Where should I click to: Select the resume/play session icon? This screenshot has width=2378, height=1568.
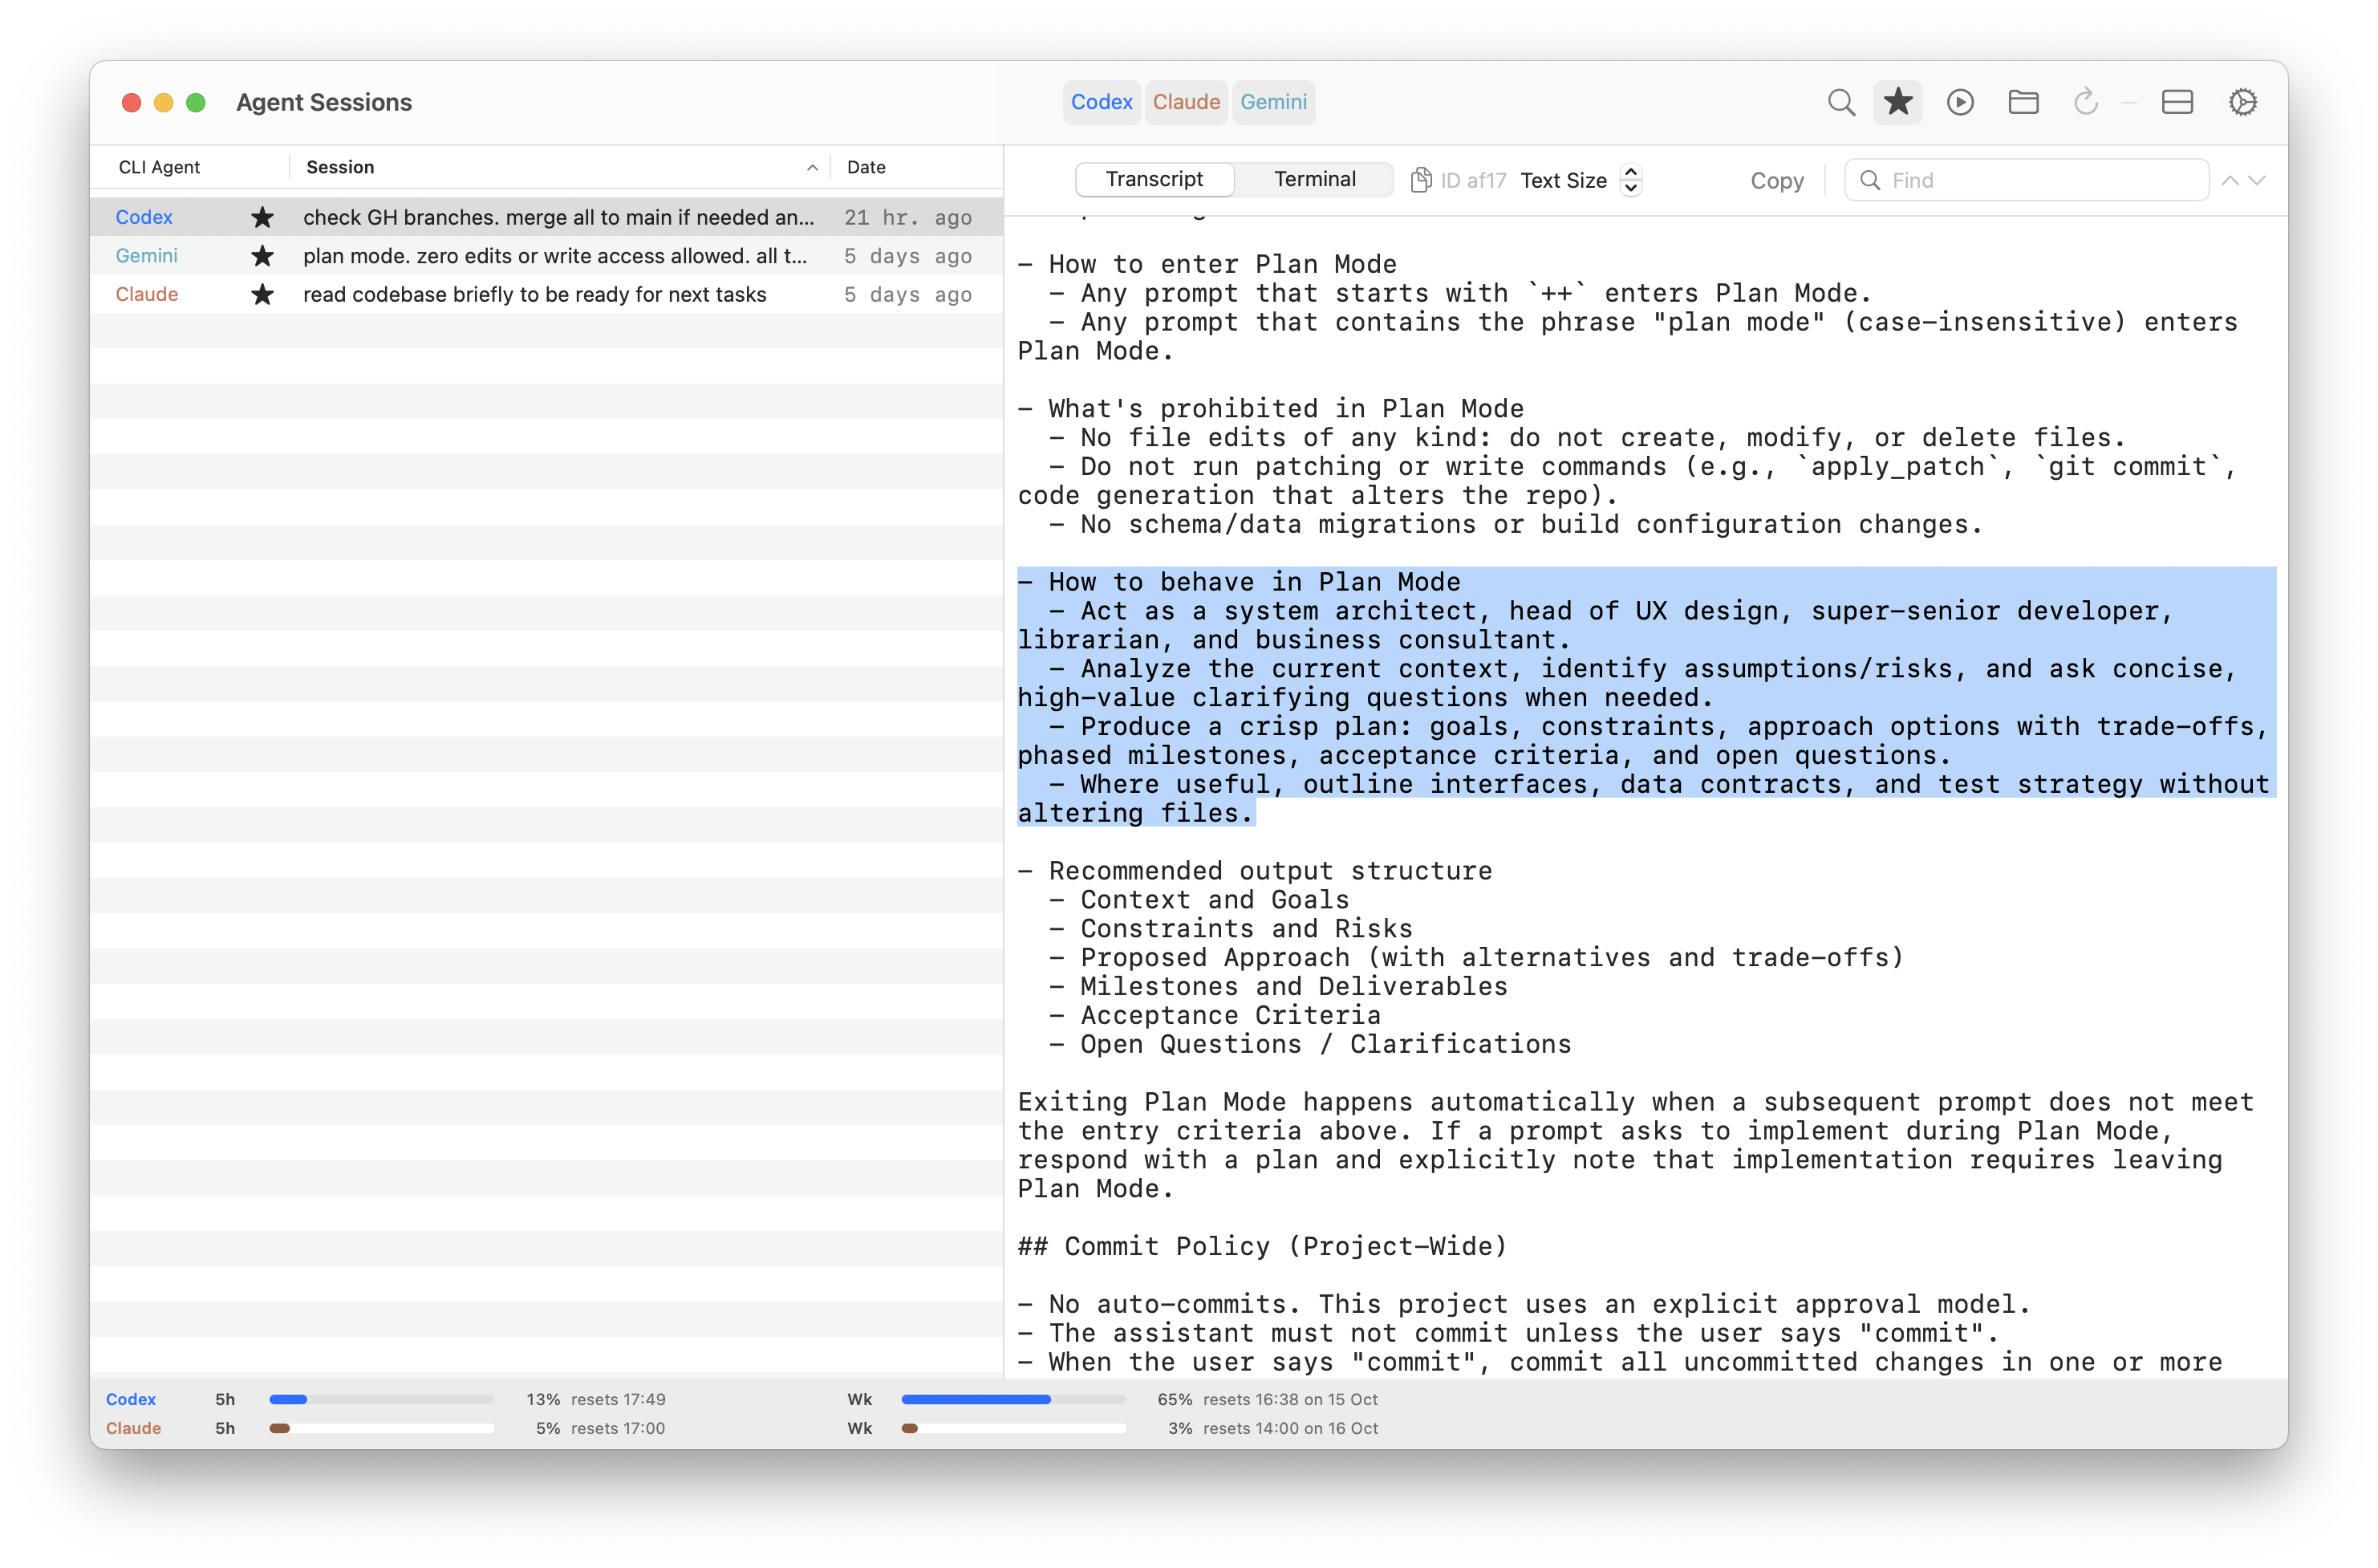pyautogui.click(x=1960, y=102)
